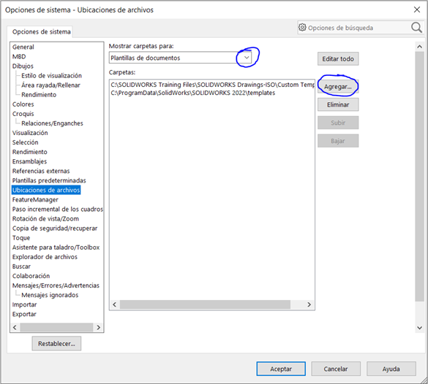Expand the Mostrar carpetas para dropdown
428x384 pixels.
(247, 58)
